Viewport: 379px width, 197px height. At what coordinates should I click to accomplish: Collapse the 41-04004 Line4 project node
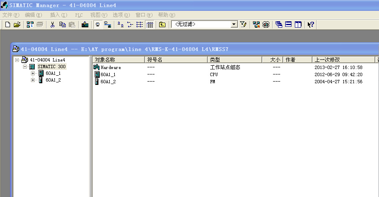click(x=17, y=60)
